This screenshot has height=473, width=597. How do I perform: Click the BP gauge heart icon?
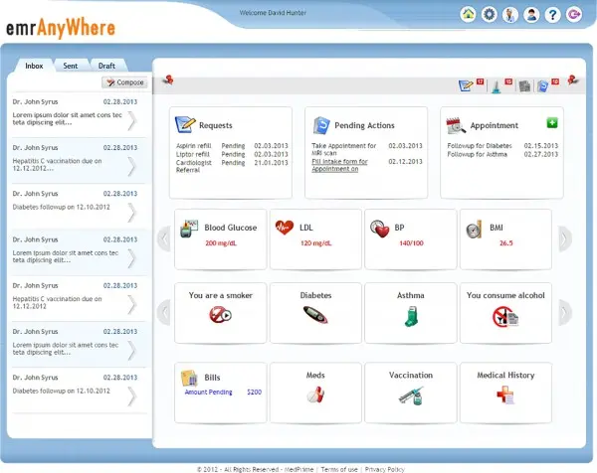380,229
